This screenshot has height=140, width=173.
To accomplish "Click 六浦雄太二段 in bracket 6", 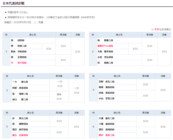I will [x=107, y=118].
